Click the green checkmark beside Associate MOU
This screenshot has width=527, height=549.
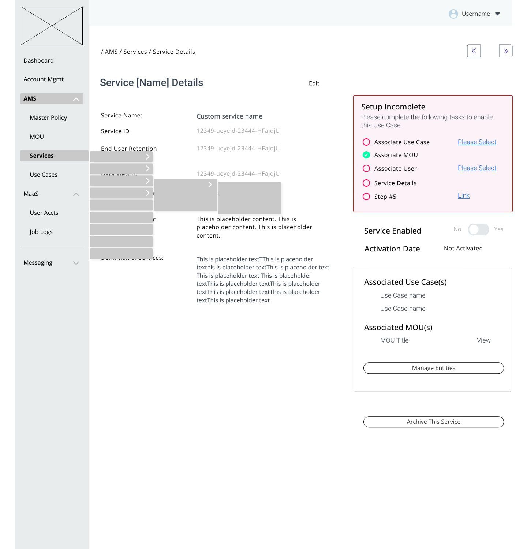[x=366, y=155]
